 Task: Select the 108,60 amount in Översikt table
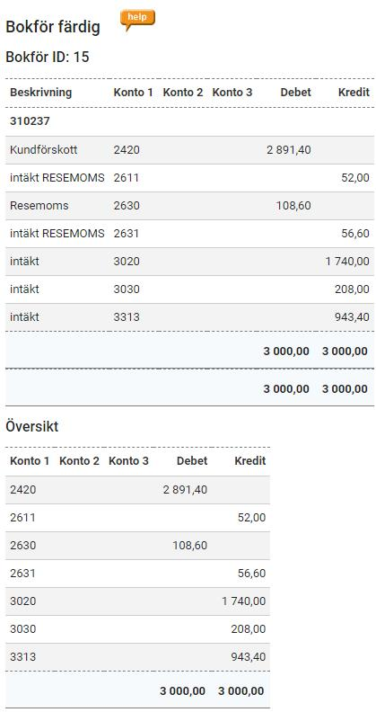190,546
